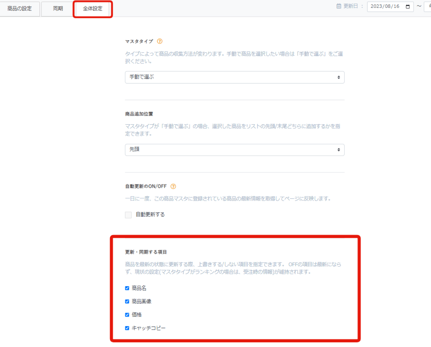Screen dimensions: 431x347
Task: Click the 自動更新のON/OFF heading text
Action: click(146, 186)
